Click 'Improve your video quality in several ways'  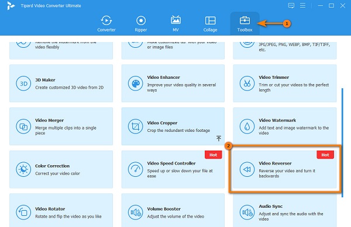click(x=181, y=88)
